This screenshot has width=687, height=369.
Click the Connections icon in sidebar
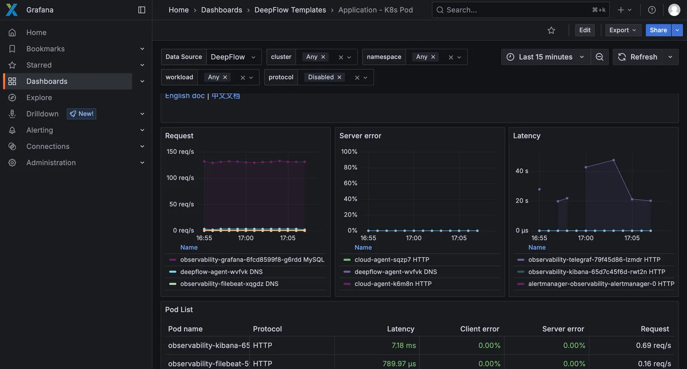coord(12,146)
